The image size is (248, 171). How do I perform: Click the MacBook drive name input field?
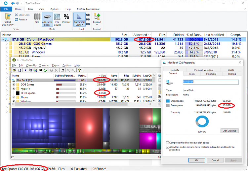pos(211,82)
